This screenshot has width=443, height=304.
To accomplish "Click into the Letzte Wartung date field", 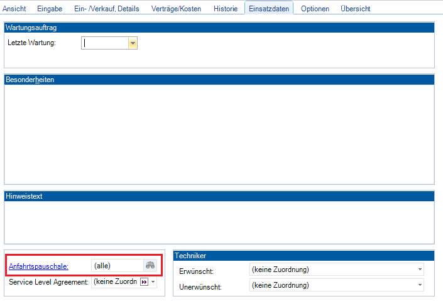I will click(105, 43).
